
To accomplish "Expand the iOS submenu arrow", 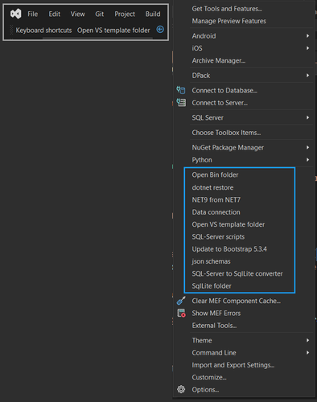I will (307, 48).
